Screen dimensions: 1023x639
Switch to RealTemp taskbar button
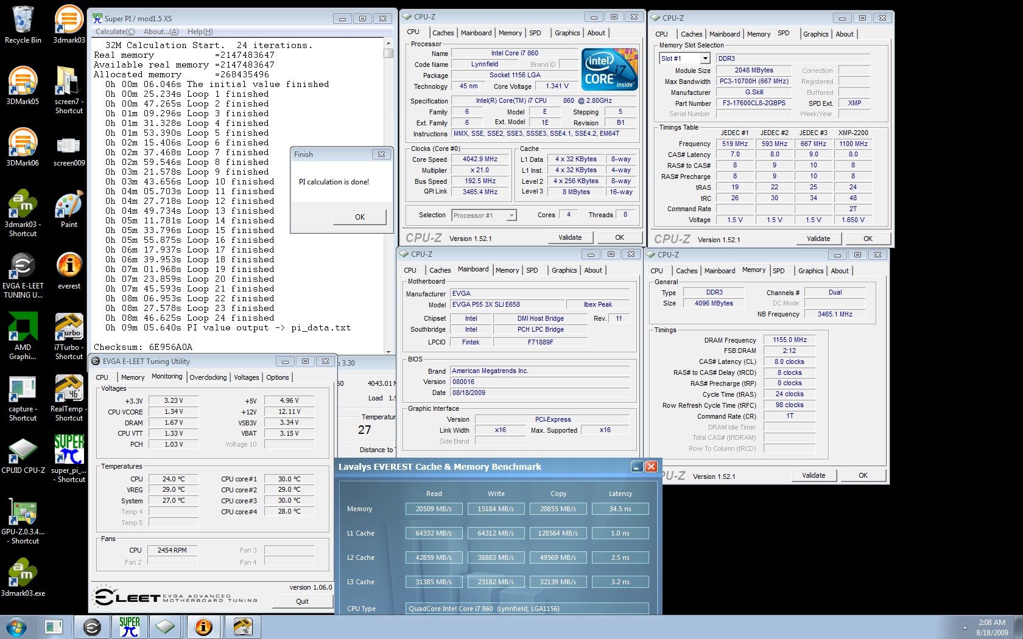(x=242, y=627)
